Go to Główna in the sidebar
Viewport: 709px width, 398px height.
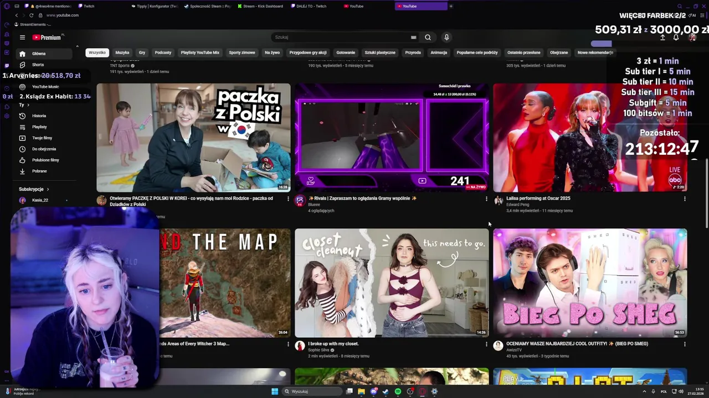(44, 54)
